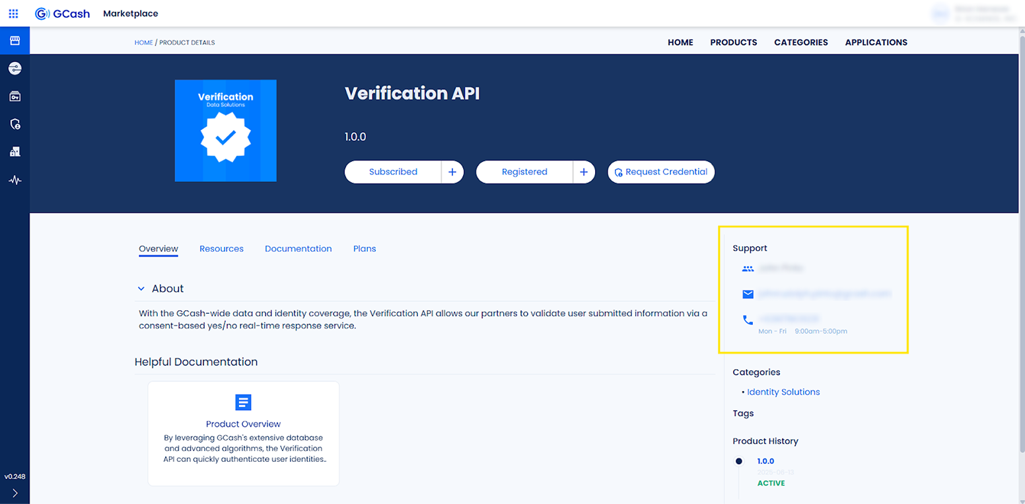The width and height of the screenshot is (1025, 504).
Task: Go to HOME breadcrumb link
Action: pyautogui.click(x=143, y=42)
